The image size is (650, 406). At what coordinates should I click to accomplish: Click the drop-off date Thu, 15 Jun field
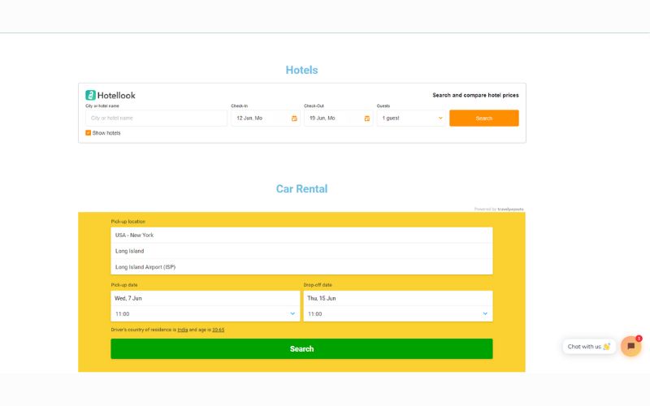point(398,298)
